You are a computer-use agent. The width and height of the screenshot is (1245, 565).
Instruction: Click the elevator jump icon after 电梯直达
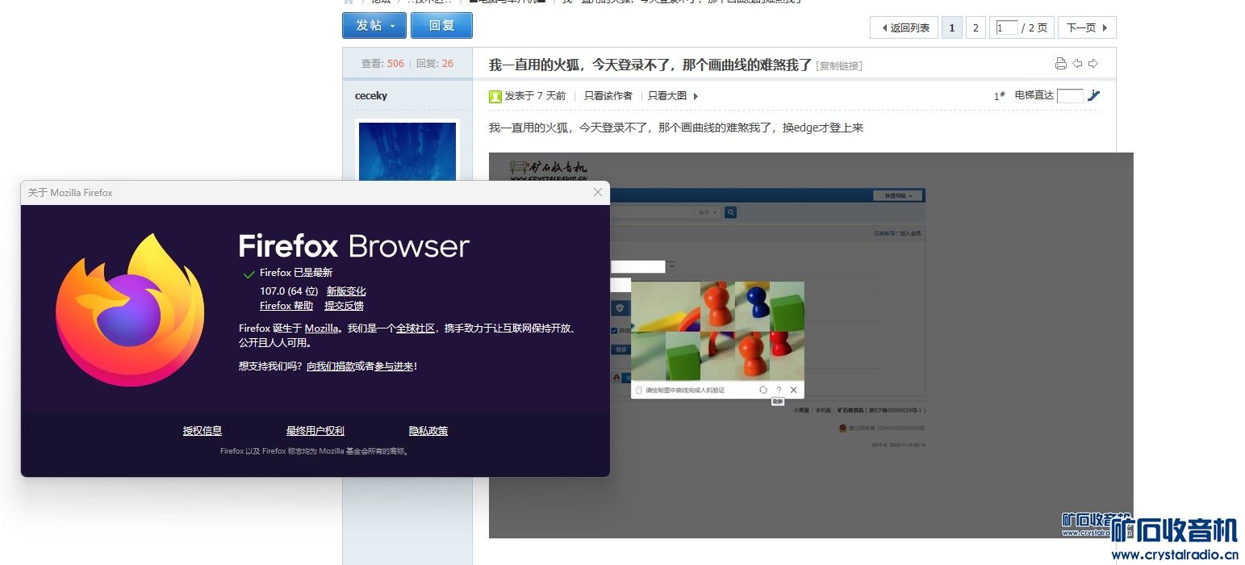click(1094, 95)
